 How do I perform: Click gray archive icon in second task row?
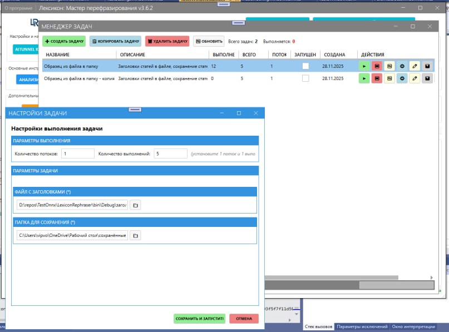pyautogui.click(x=427, y=79)
